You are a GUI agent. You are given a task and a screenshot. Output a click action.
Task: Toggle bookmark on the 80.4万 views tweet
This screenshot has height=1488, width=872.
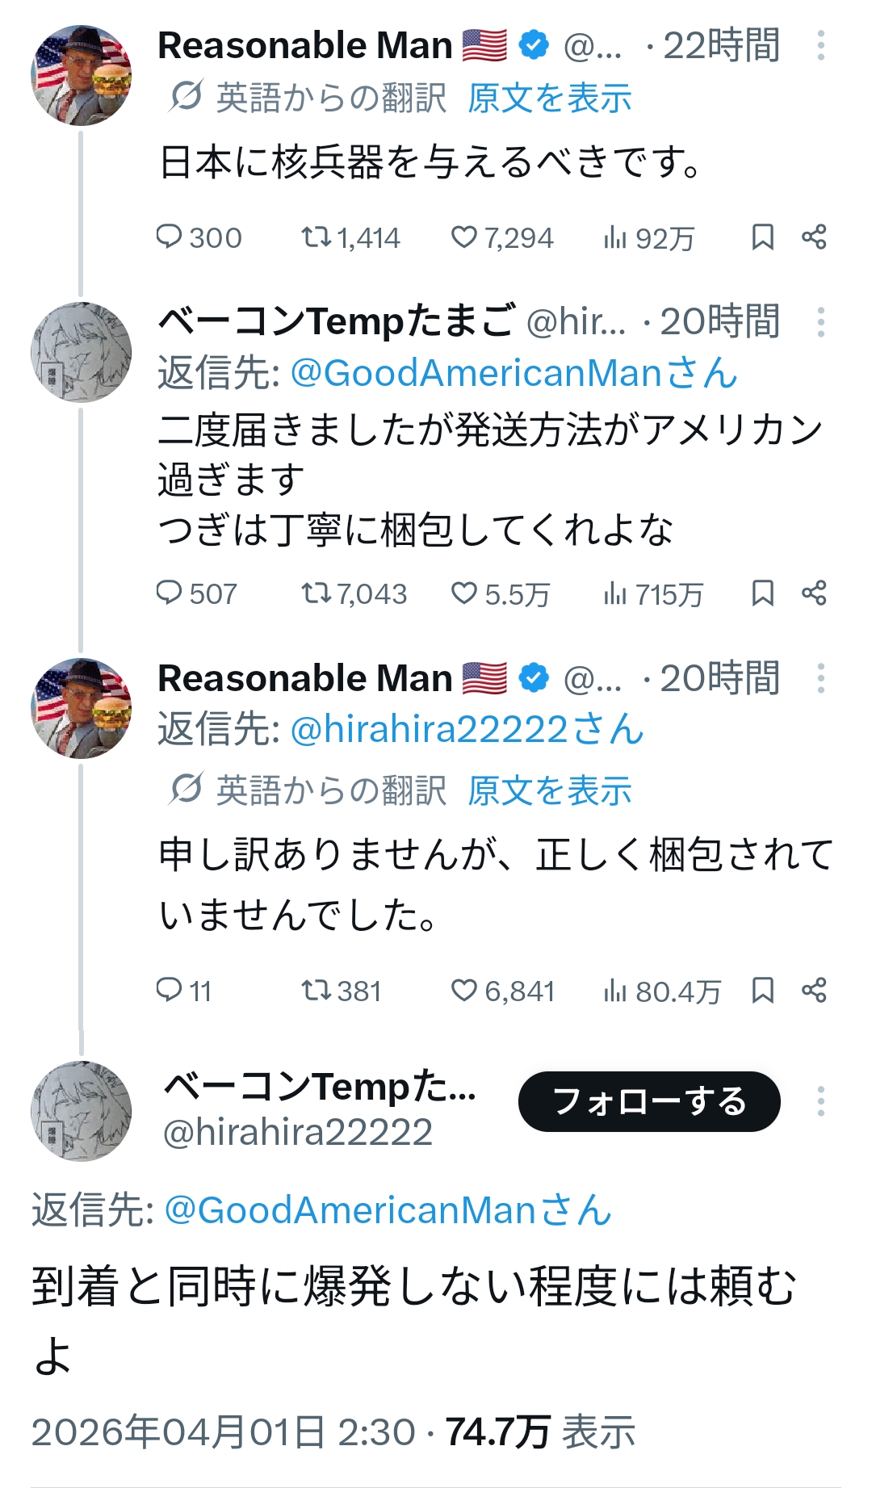click(762, 990)
